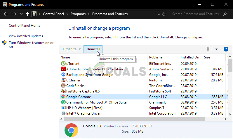Screen dimensions: 233x139
Task: Click Google LLC publisher cell in list
Action: [x=158, y=97]
